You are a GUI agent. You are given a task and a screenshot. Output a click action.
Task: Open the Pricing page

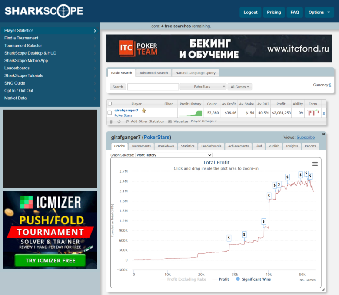[x=274, y=12]
